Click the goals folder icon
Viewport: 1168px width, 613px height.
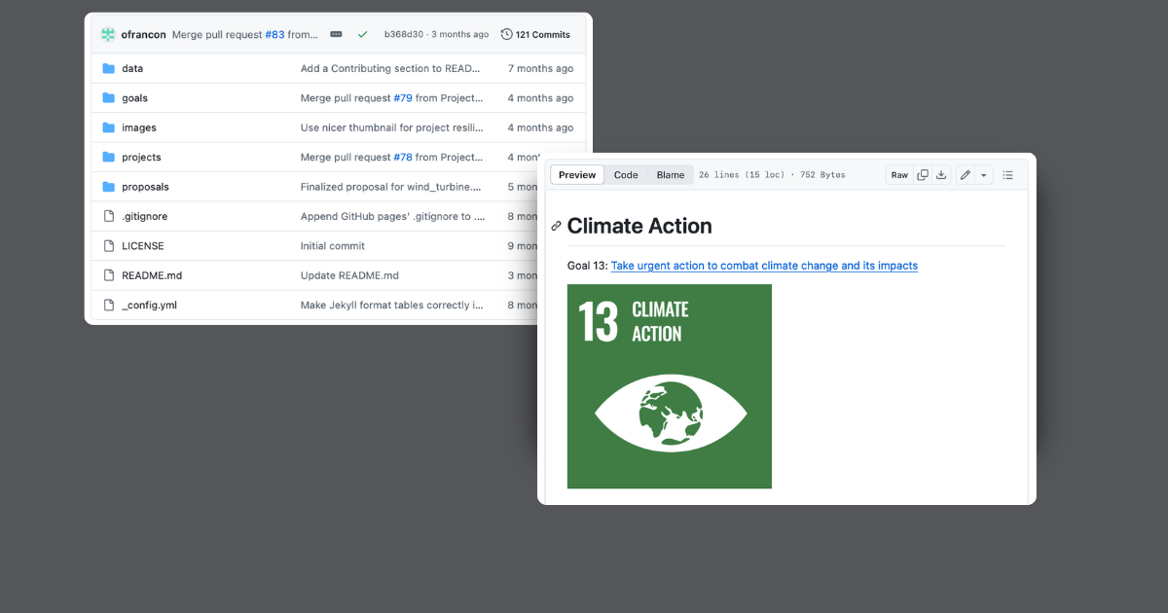click(x=109, y=98)
